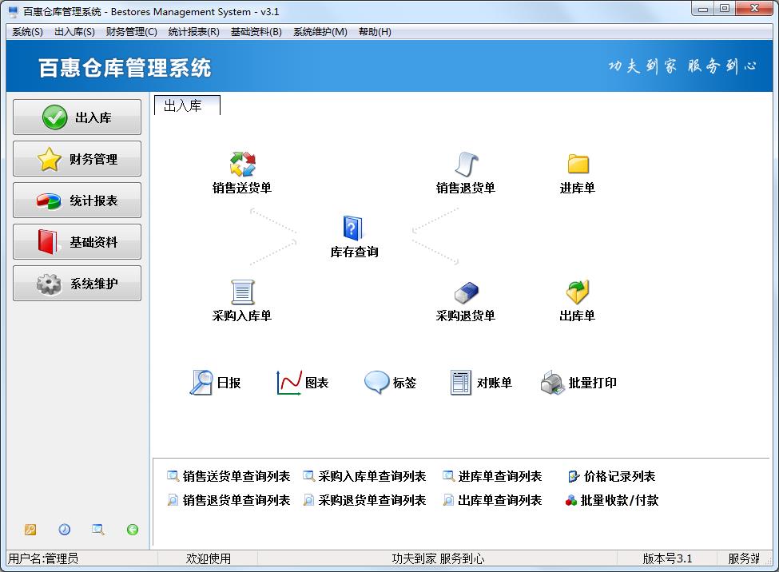Open 采购入库单查询列表 link

(364, 476)
